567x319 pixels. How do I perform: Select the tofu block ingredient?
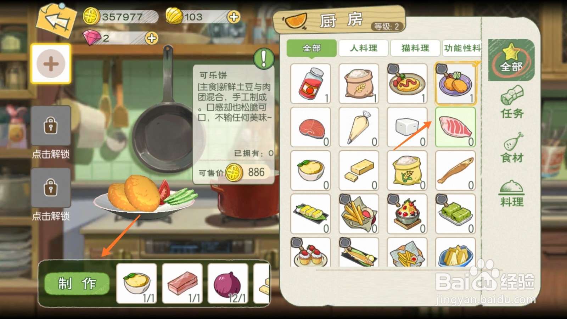point(407,127)
